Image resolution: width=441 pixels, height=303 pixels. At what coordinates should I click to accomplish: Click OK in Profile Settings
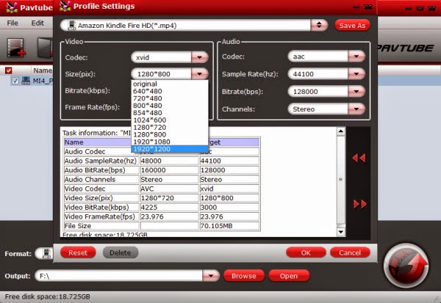[306, 252]
